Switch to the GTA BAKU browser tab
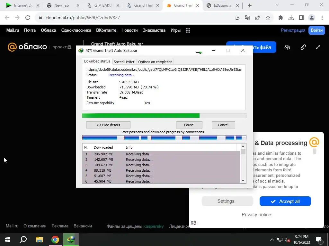The width and height of the screenshot is (329, 246). 103,5
